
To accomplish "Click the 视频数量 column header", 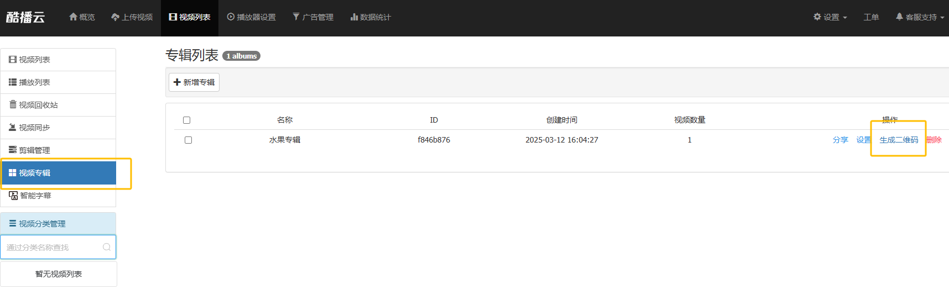I will pos(690,120).
